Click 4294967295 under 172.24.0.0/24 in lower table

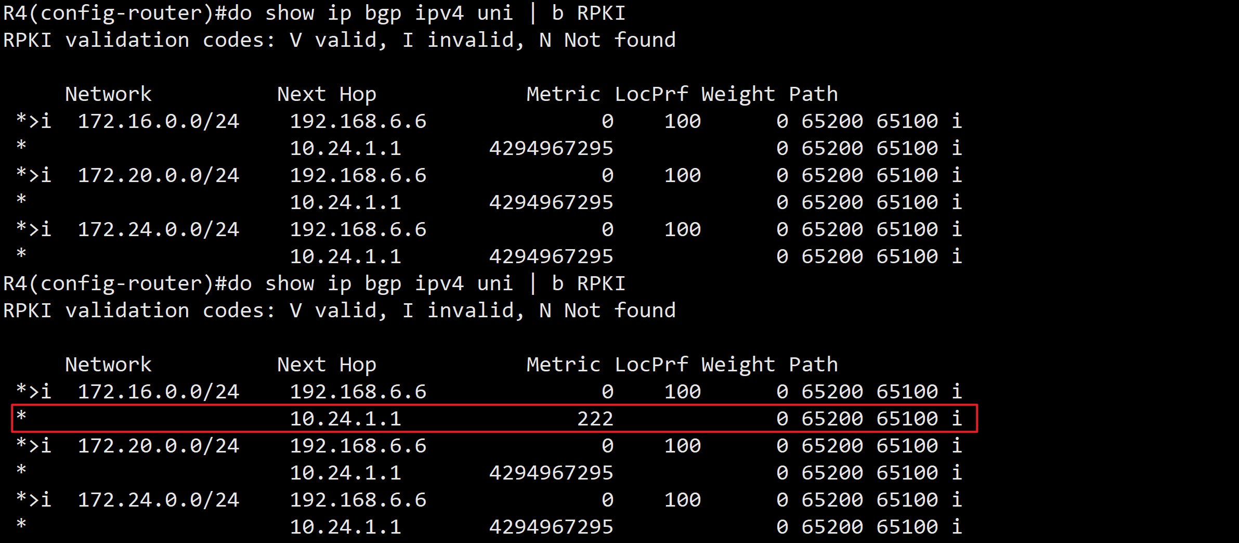(x=552, y=527)
